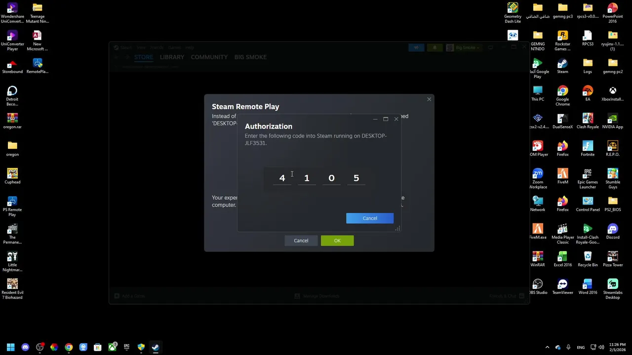Select the Steam desktop shortcut
Image resolution: width=632 pixels, height=355 pixels.
coord(562,67)
